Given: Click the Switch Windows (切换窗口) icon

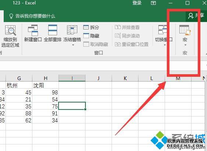Looking at the screenshot, I should 163,30.
